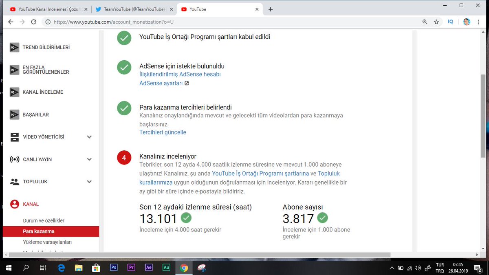Open the Wi-Fi network tray icon
This screenshot has width=489, height=275.
tap(410, 268)
